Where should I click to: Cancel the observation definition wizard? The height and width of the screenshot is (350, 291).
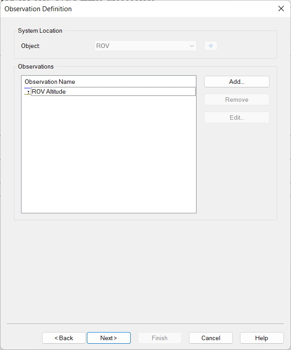[211, 338]
